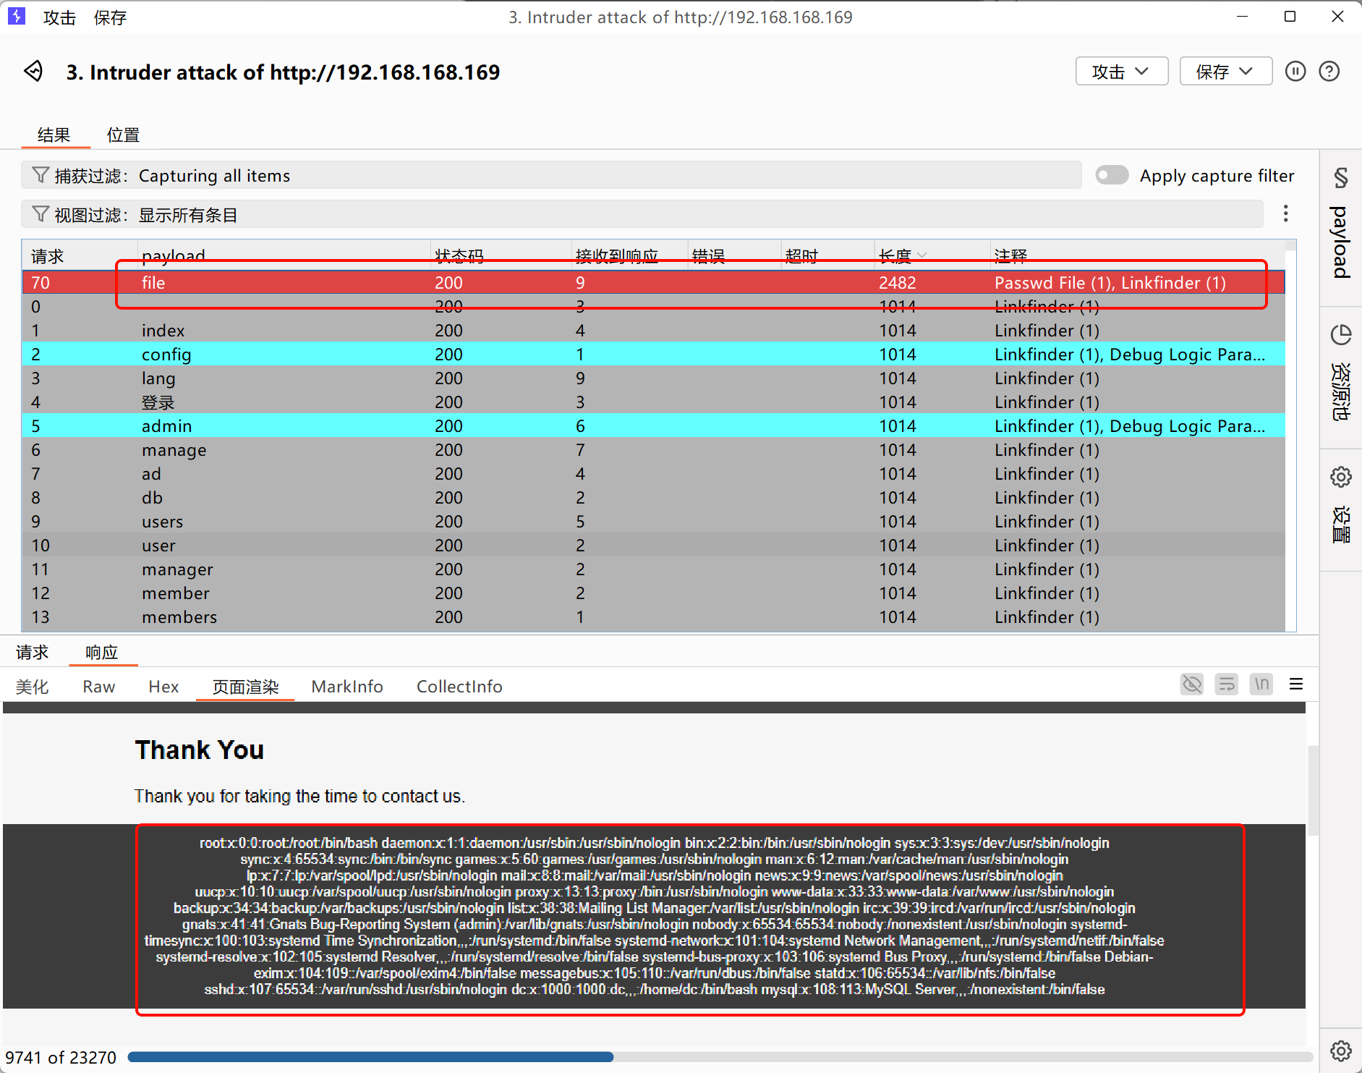Toggle the word wrap icon in the response toolbar
The width and height of the screenshot is (1362, 1073).
1227,684
